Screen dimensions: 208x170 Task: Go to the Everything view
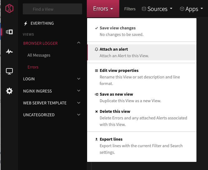(x=42, y=23)
